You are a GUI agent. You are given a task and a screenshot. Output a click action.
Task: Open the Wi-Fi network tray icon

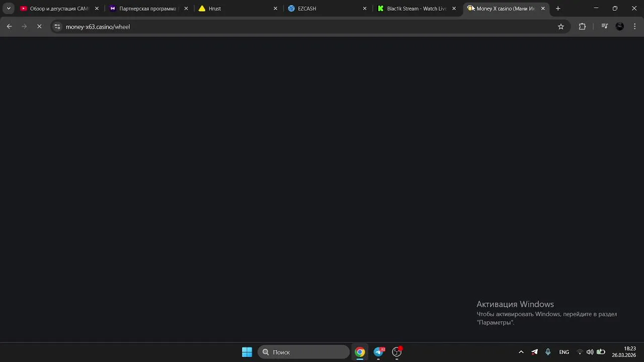tap(580, 352)
